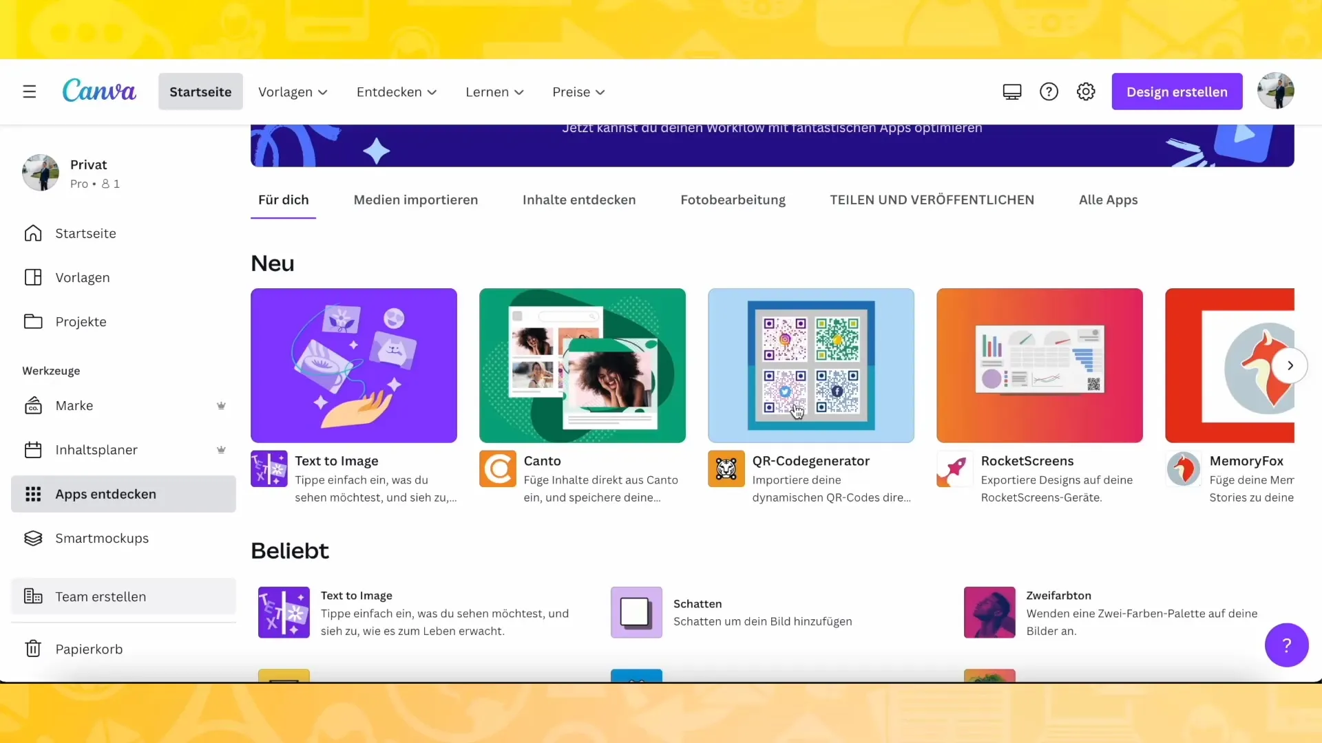Click the orange Canto app icon
Screen dimensions: 1322x743
click(498, 469)
